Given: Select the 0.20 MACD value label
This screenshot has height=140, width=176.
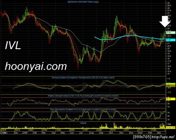Looking at the screenshot, I should click(x=170, y=86).
